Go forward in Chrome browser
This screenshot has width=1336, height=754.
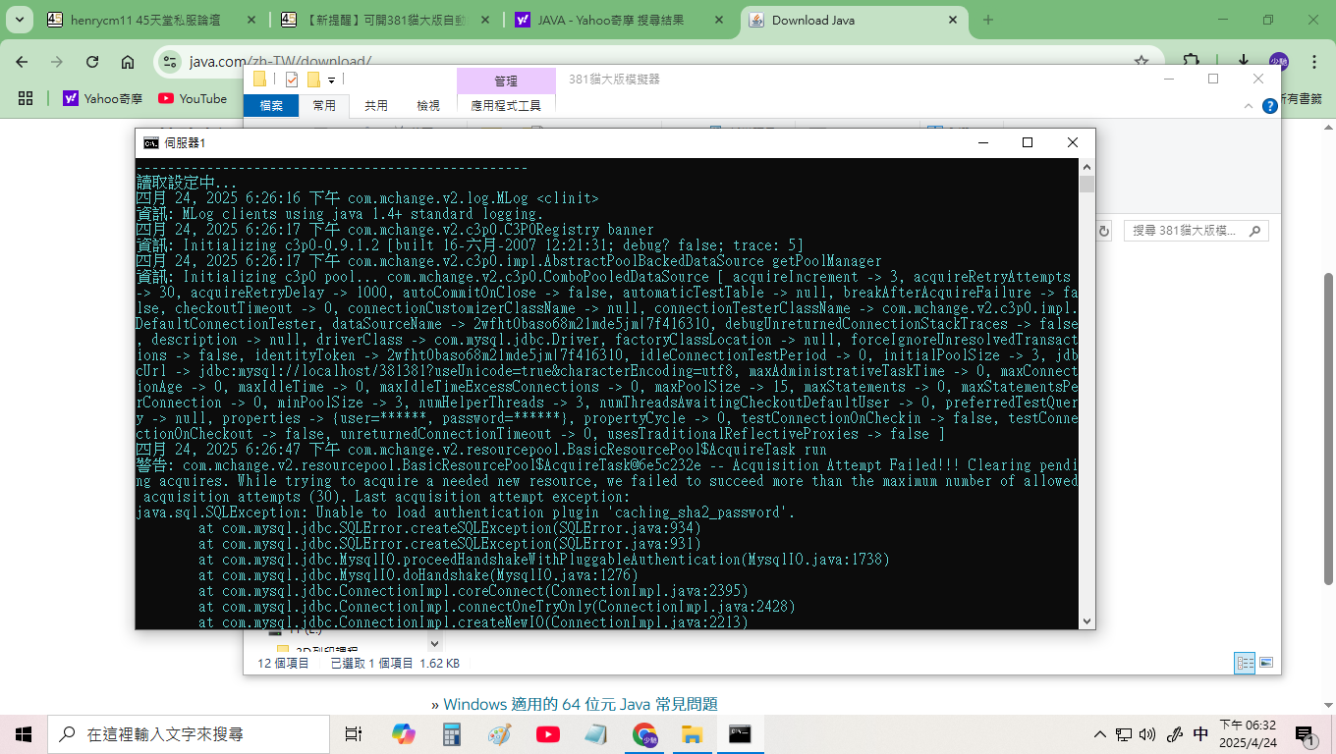point(57,62)
